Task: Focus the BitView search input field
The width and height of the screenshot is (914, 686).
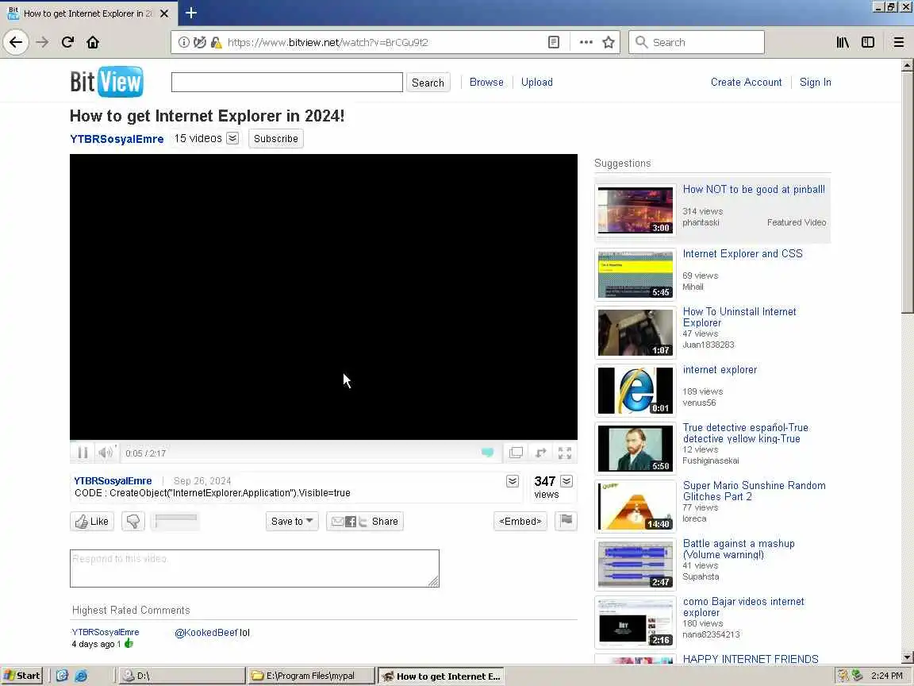Action: pyautogui.click(x=286, y=83)
